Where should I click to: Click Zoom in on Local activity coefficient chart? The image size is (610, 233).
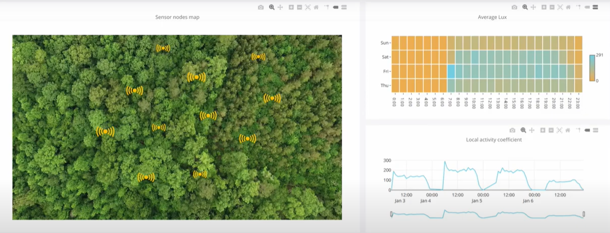tap(542, 130)
